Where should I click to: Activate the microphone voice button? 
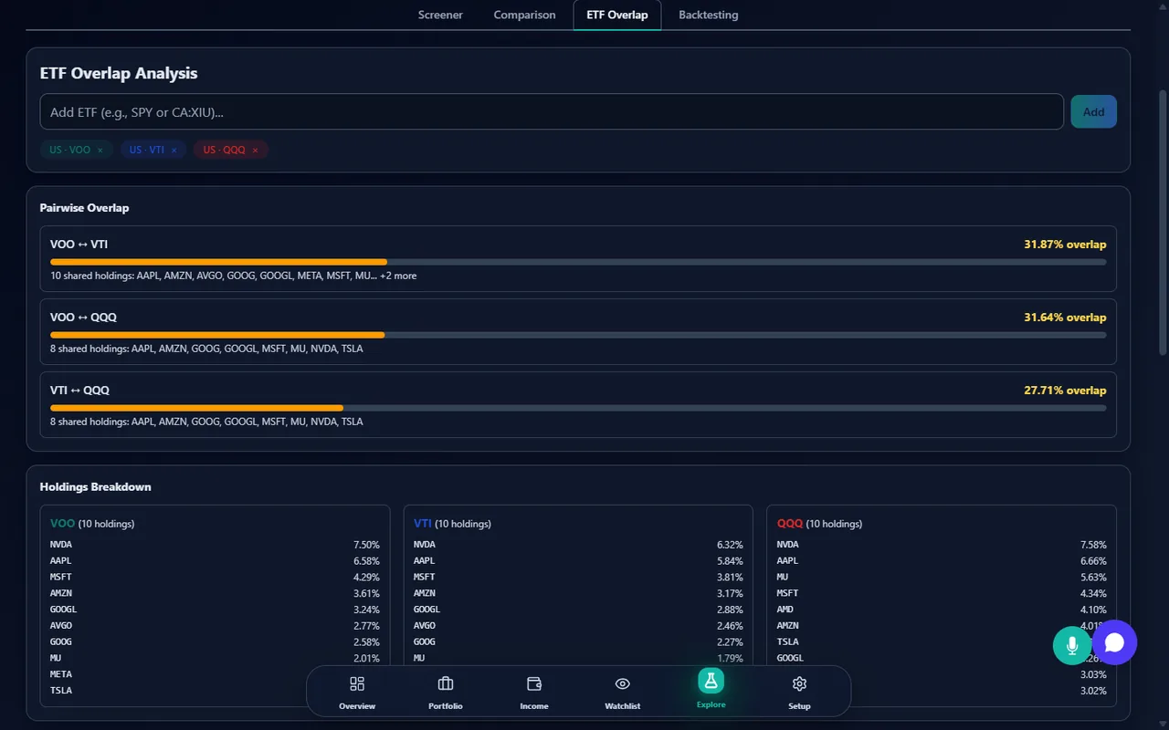click(x=1072, y=645)
